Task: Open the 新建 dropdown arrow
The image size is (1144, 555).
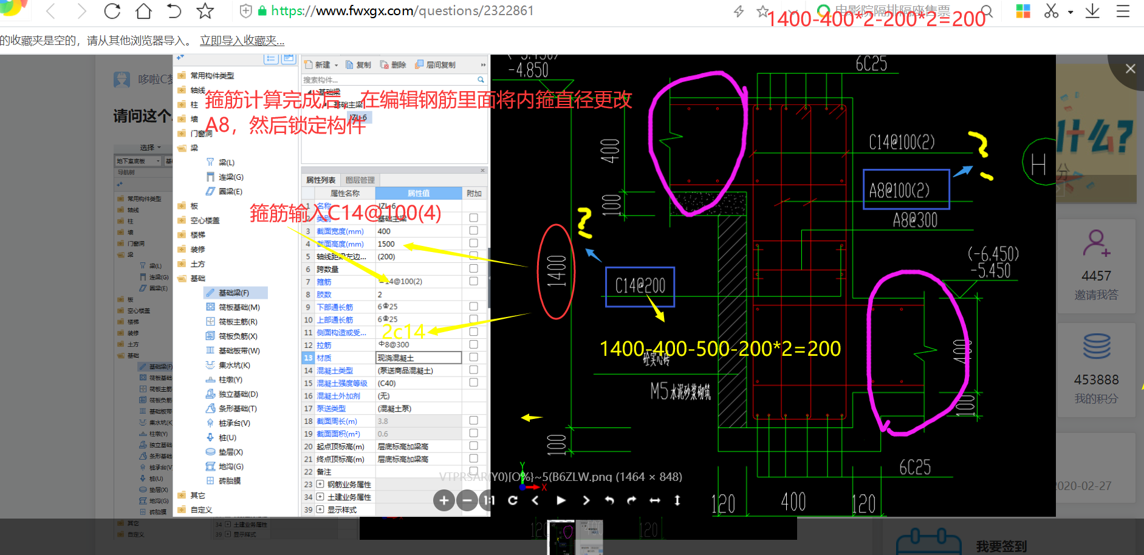Action: pyautogui.click(x=336, y=65)
